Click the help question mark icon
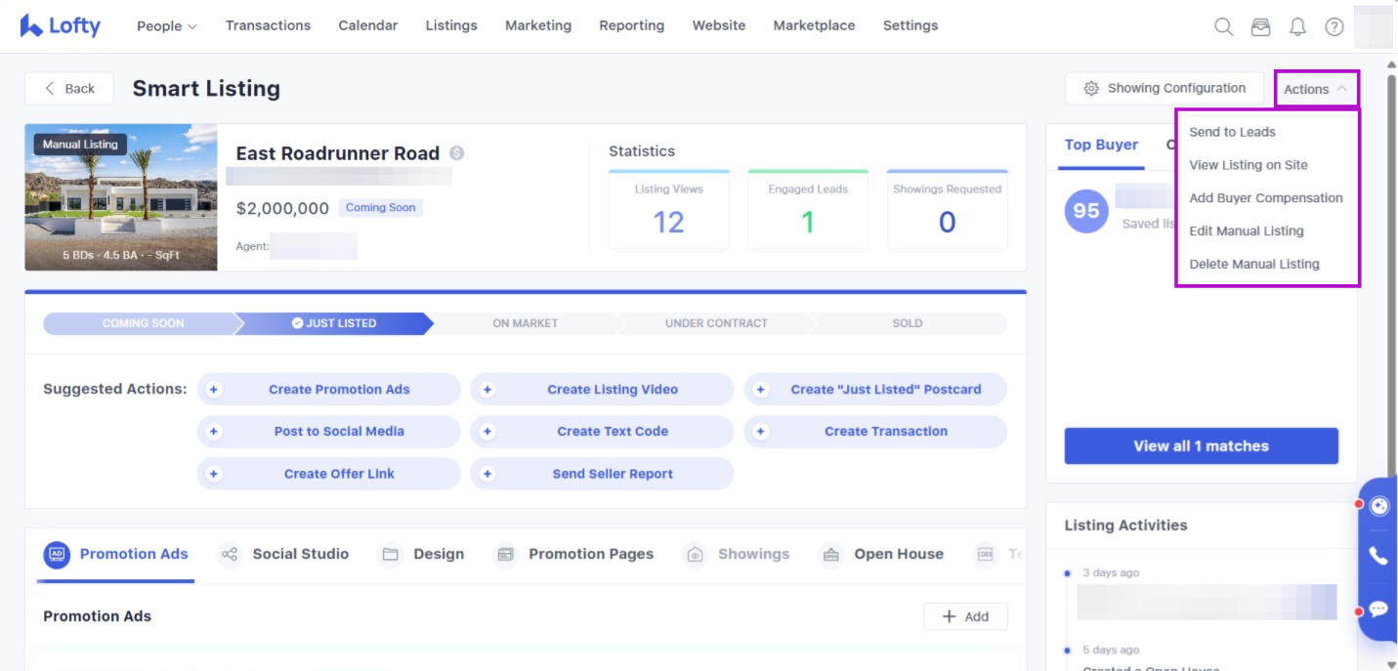1398x671 pixels. click(x=1334, y=27)
